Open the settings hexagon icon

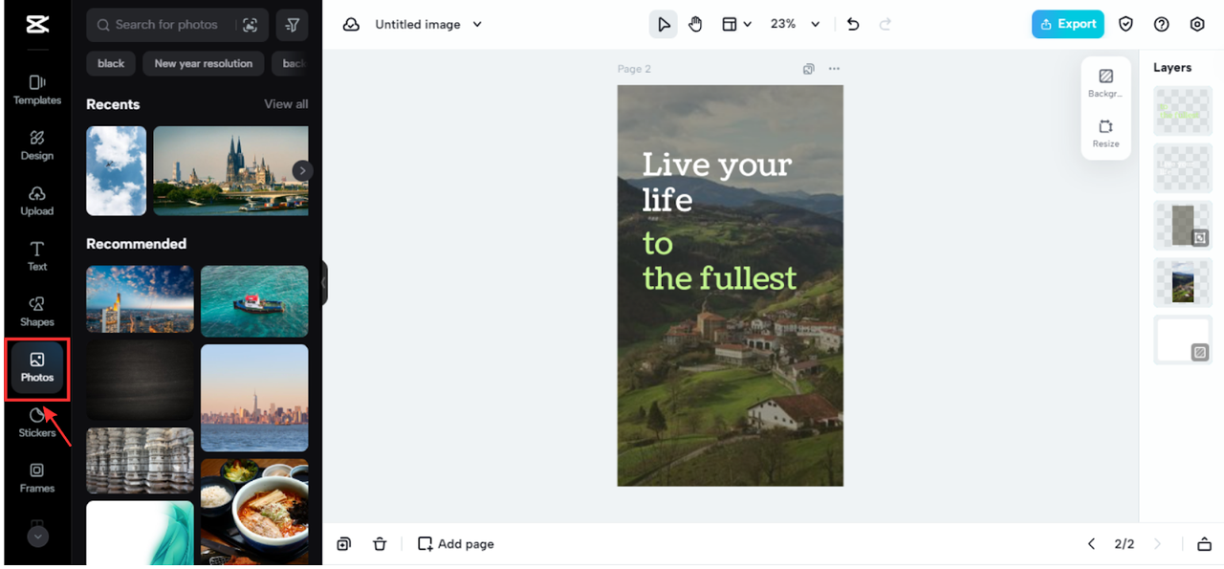point(1197,25)
